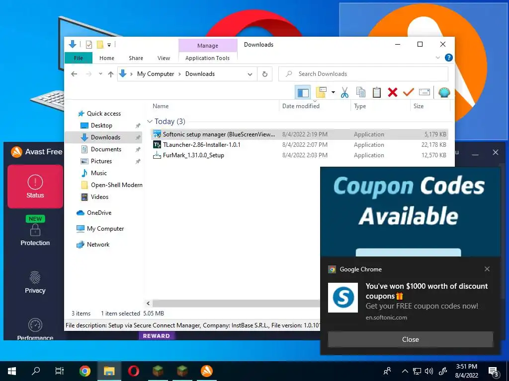Launch Opera browser from taskbar
This screenshot has width=509, height=381.
tap(134, 371)
